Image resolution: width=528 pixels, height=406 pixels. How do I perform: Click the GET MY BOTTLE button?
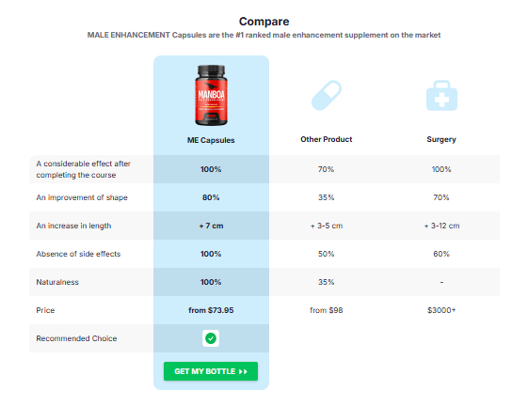pos(211,371)
